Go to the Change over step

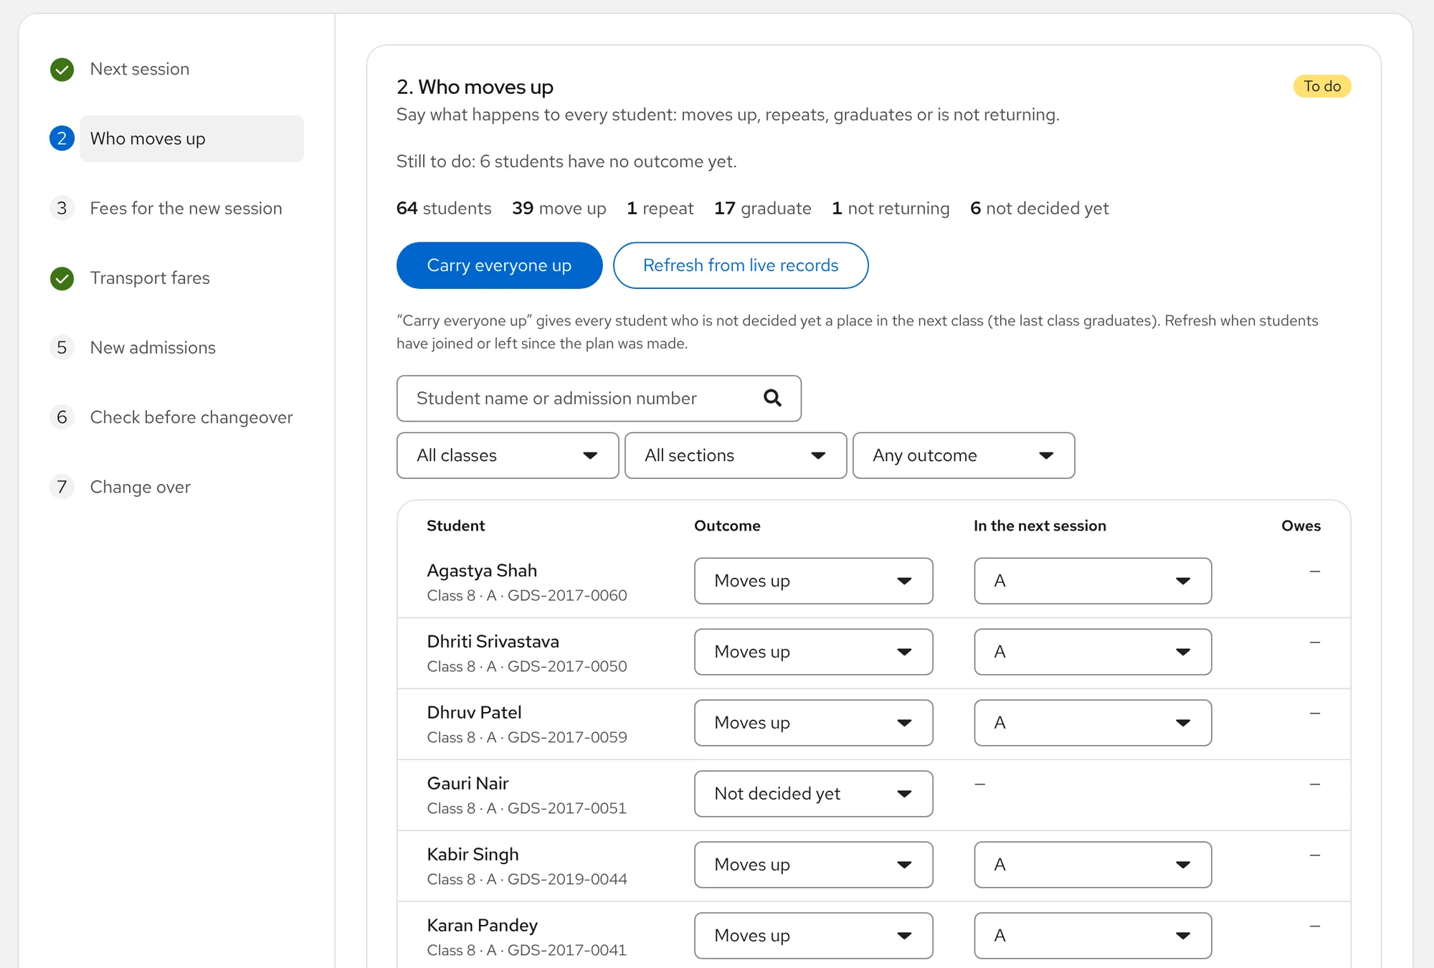pyautogui.click(x=141, y=487)
